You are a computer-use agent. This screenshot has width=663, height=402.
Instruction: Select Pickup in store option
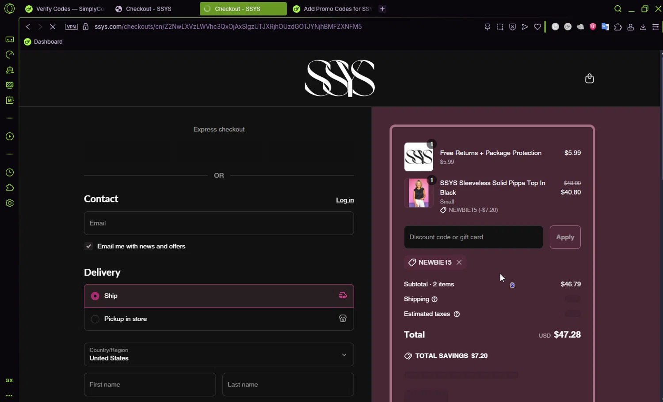point(219,319)
